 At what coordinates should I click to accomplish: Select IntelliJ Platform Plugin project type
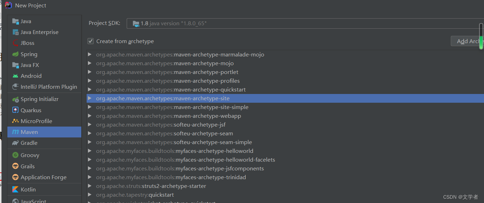click(45, 87)
